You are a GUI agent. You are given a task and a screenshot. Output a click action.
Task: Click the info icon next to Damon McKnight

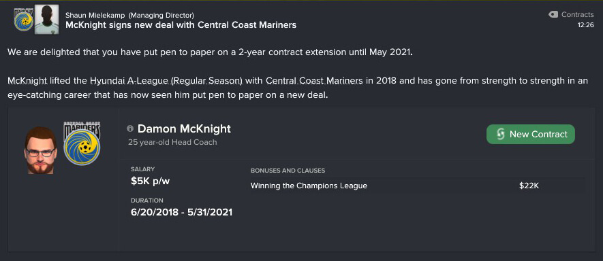pos(130,128)
